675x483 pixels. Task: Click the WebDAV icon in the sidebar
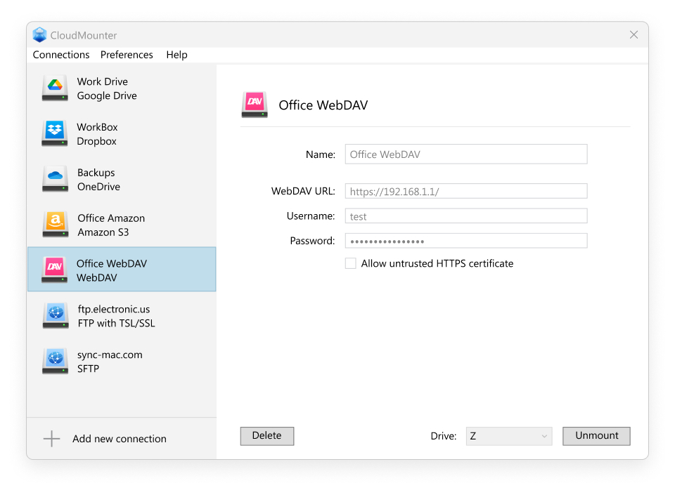55,270
